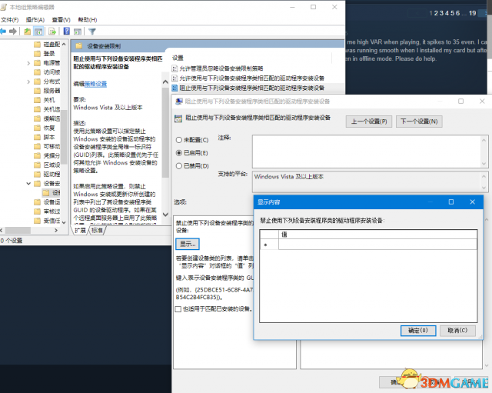Toggle the show/hide action pane icon

coord(78,31)
